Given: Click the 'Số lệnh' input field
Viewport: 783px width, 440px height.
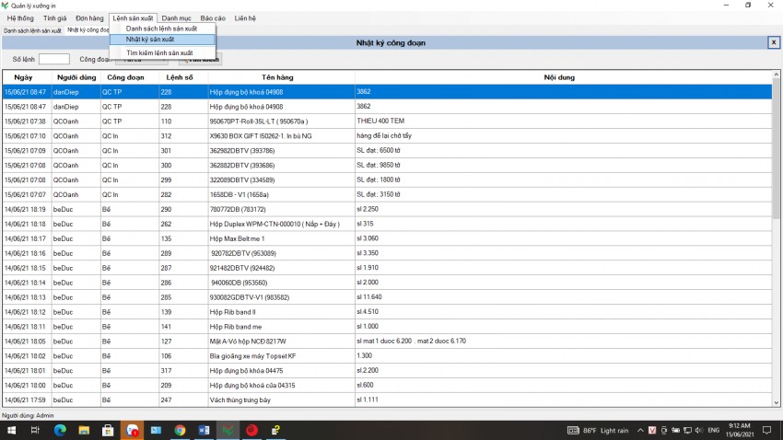Looking at the screenshot, I should pyautogui.click(x=53, y=60).
